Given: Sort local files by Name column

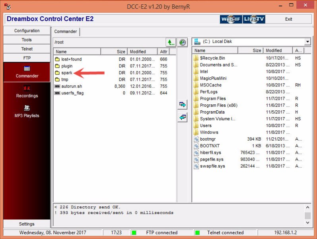Looking at the screenshot, I should 215,51.
